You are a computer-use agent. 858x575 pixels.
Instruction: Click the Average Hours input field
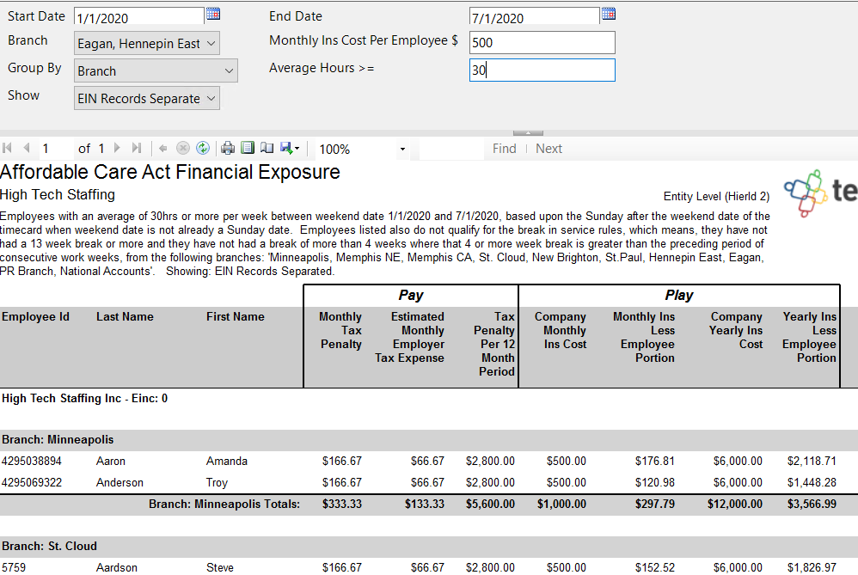click(x=542, y=70)
